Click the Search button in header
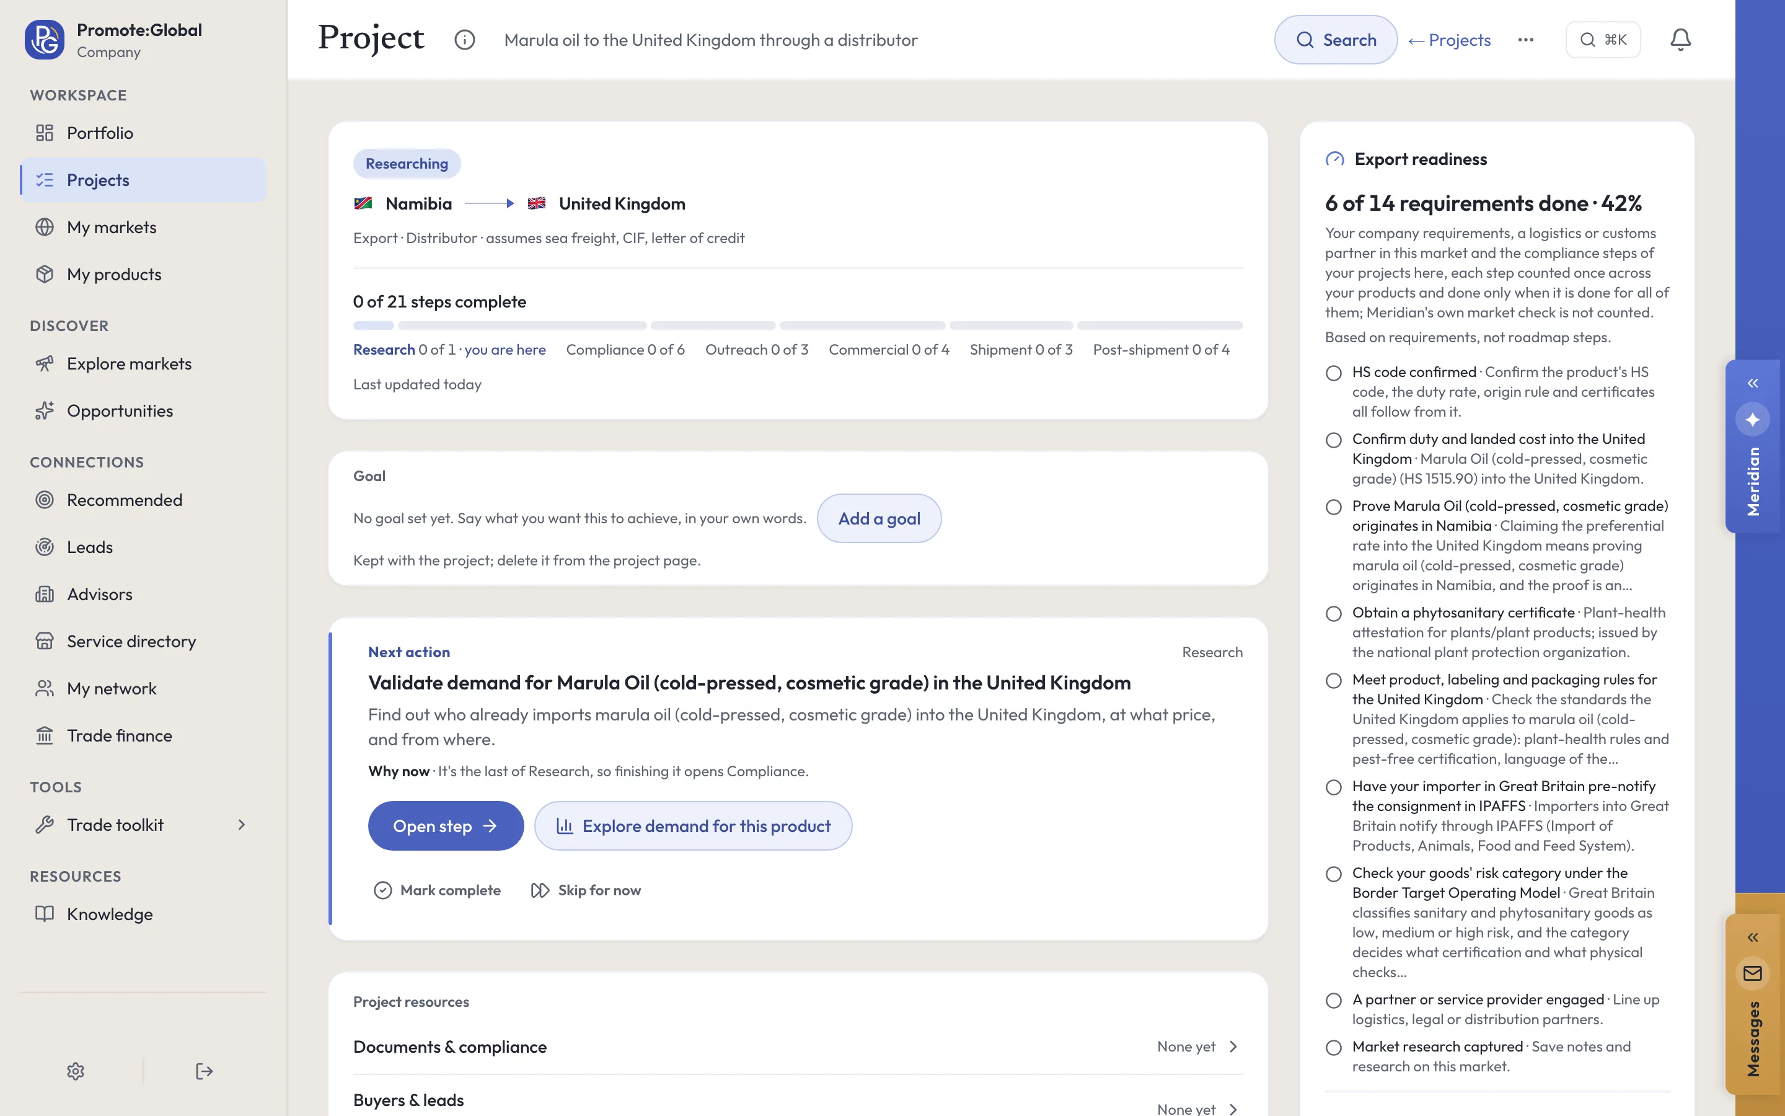This screenshot has height=1116, width=1785. [1335, 40]
